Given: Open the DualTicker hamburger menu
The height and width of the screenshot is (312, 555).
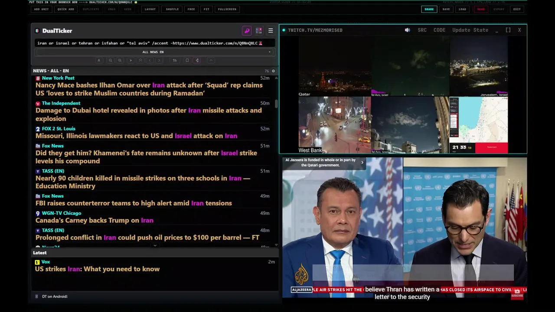Looking at the screenshot, I should pyautogui.click(x=271, y=31).
